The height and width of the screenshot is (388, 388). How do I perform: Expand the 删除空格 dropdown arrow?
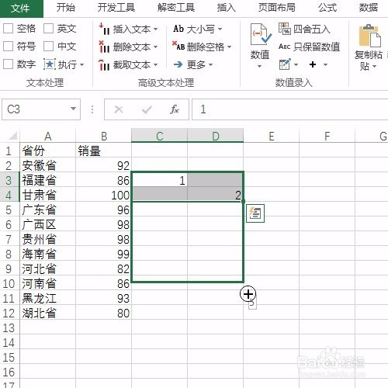point(229,47)
